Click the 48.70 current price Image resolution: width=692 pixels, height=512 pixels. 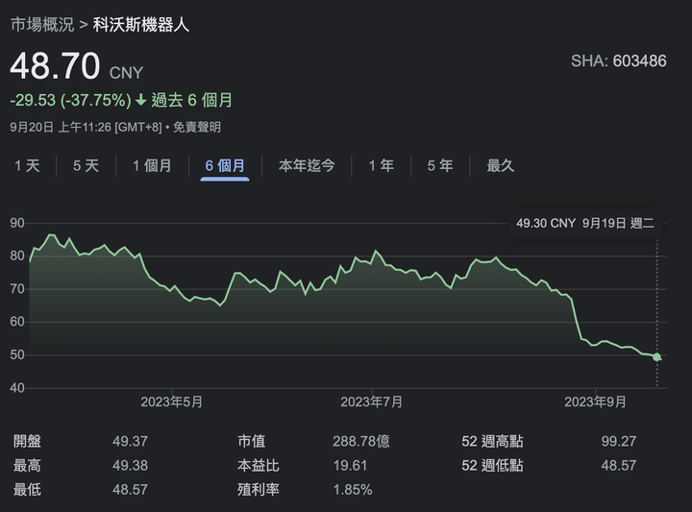tap(55, 65)
